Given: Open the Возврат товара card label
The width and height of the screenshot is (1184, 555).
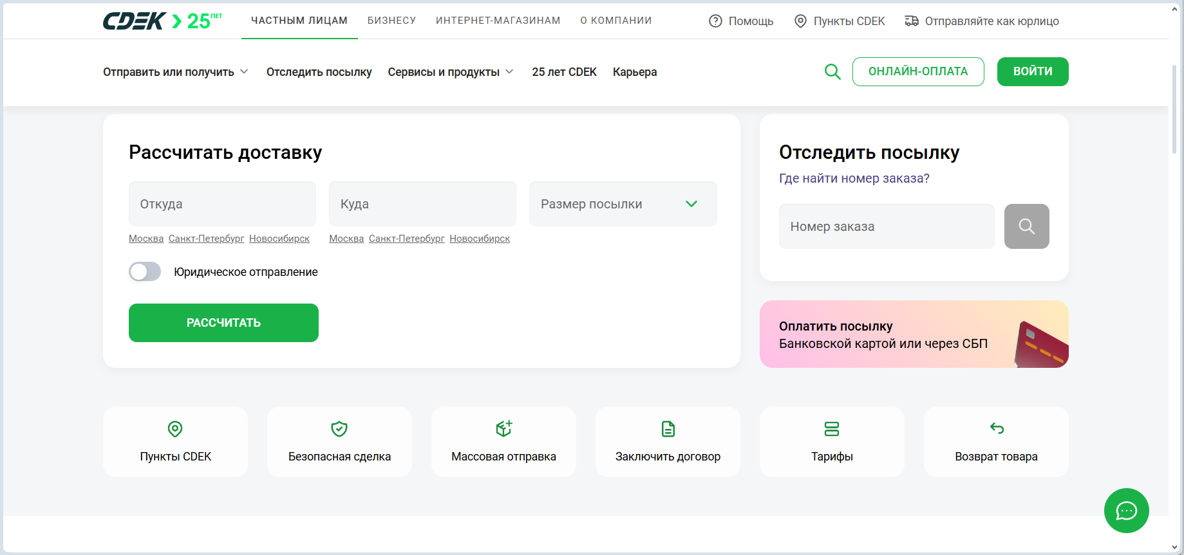Looking at the screenshot, I should coord(996,457).
